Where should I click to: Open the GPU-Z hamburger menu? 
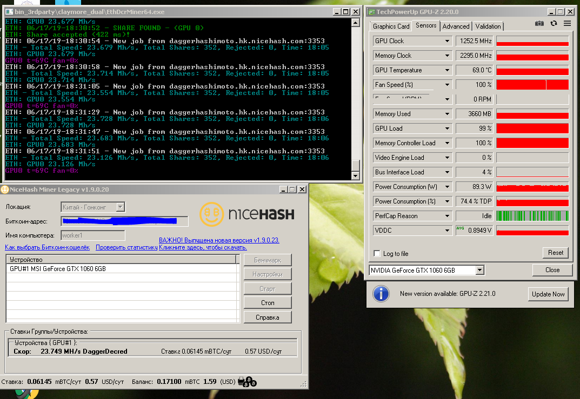pyautogui.click(x=567, y=24)
